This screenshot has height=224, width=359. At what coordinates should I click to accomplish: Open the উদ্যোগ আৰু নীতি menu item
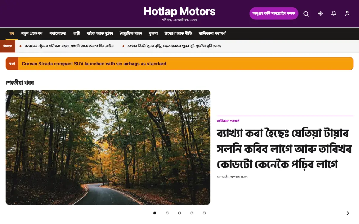click(178, 33)
